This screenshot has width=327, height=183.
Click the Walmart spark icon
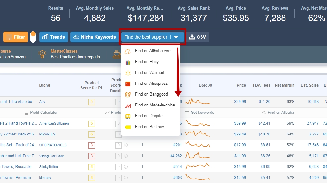[128, 73]
